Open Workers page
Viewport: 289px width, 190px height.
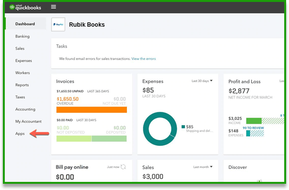tap(22, 73)
